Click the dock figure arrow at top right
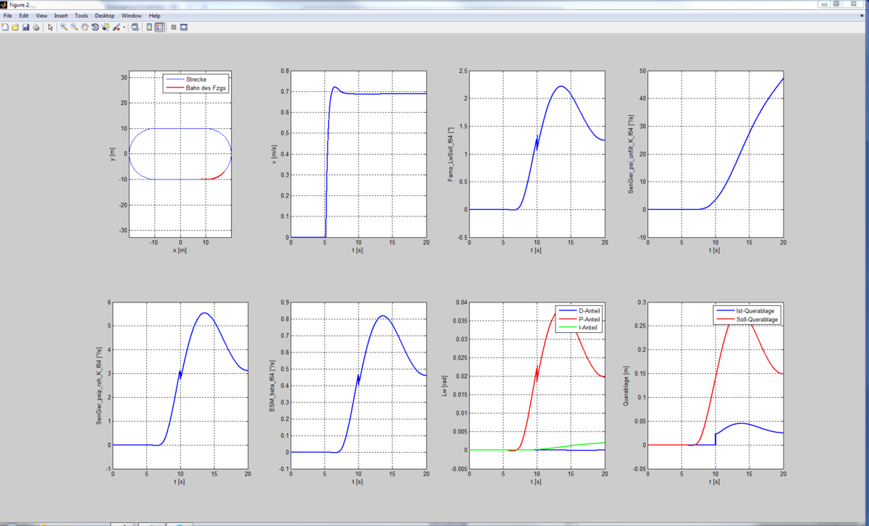The height and width of the screenshot is (526, 869). coord(862,15)
